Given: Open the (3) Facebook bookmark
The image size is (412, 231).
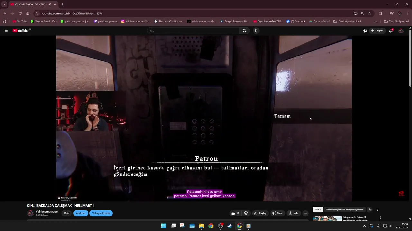Looking at the screenshot, I should 296,21.
